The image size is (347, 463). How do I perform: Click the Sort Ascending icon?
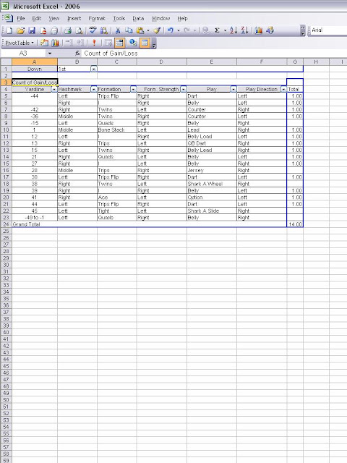click(x=233, y=30)
